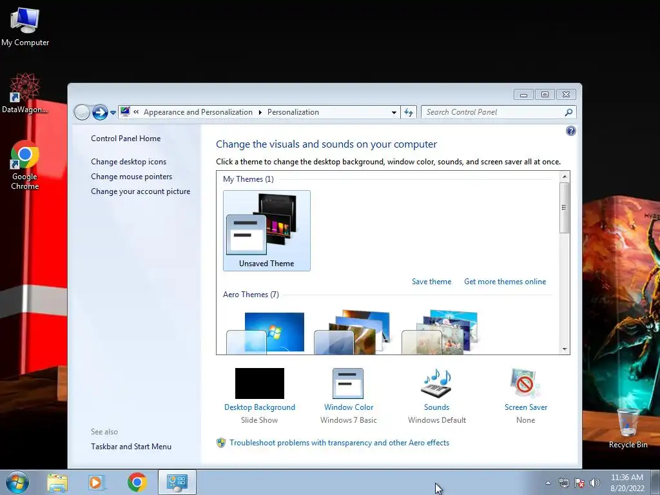The height and width of the screenshot is (495, 660).
Task: Launch Windows Media Player from taskbar
Action: [x=97, y=482]
